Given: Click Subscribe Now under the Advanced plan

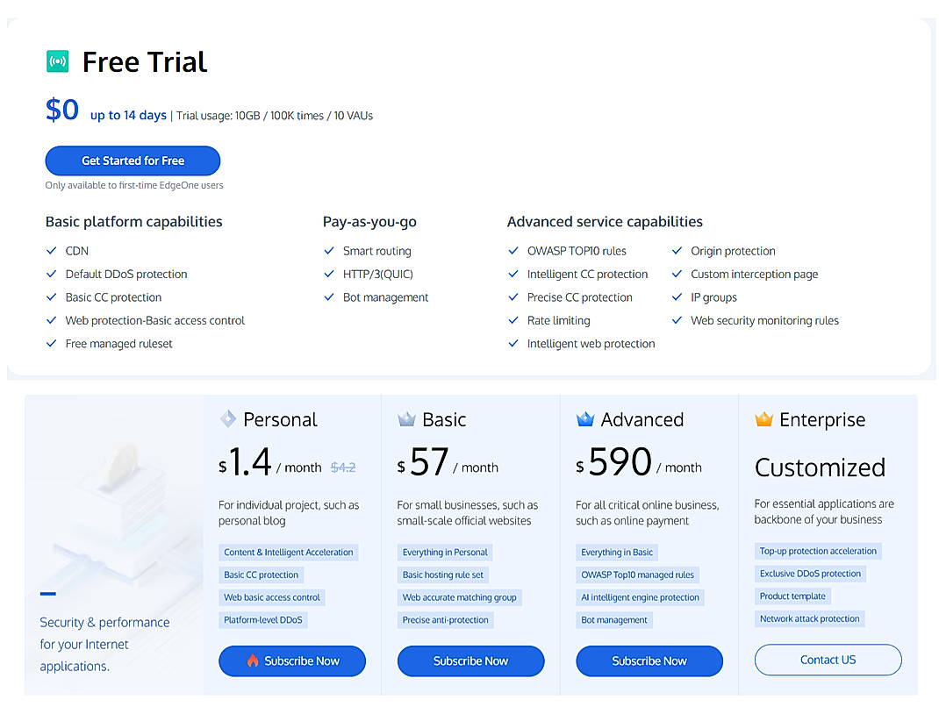Looking at the screenshot, I should tap(649, 661).
